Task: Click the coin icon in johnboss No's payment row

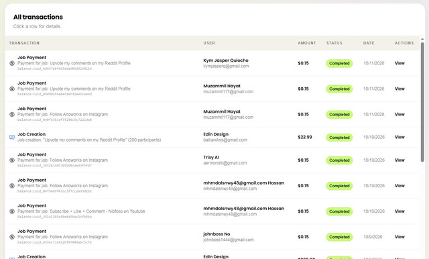Action: point(12,237)
